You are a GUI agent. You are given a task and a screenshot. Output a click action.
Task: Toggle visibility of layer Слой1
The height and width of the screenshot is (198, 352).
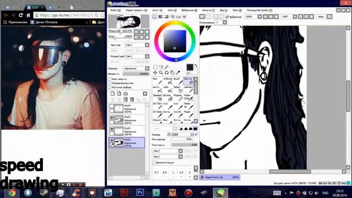click(112, 140)
